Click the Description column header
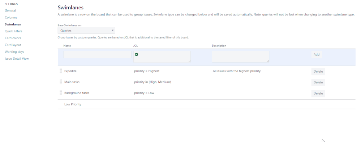This screenshot has height=142, width=361. click(219, 46)
